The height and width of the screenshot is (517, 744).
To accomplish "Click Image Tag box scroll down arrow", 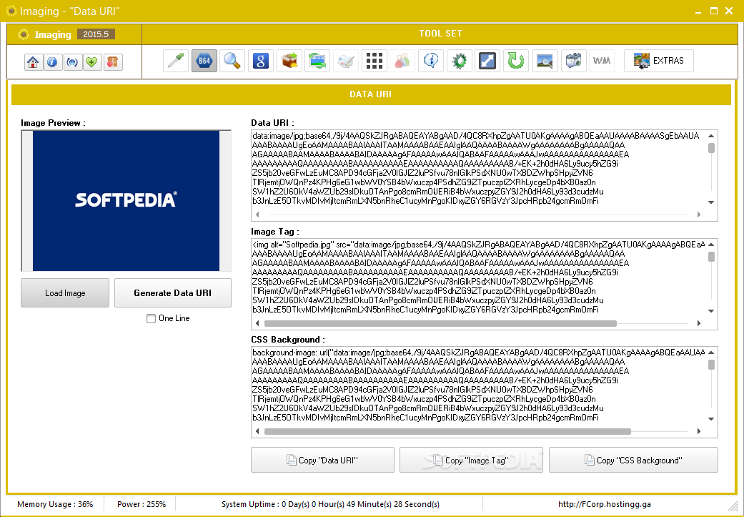I will [711, 311].
